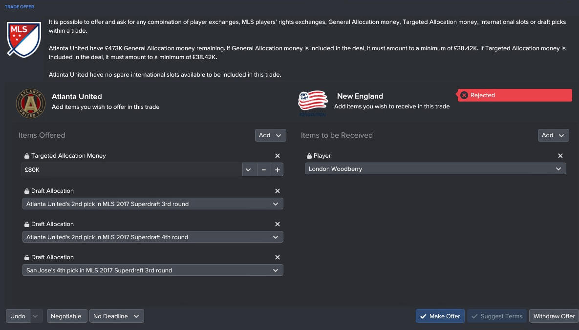
Task: Toggle lock on San Jose draft allocation
Action: coord(26,257)
